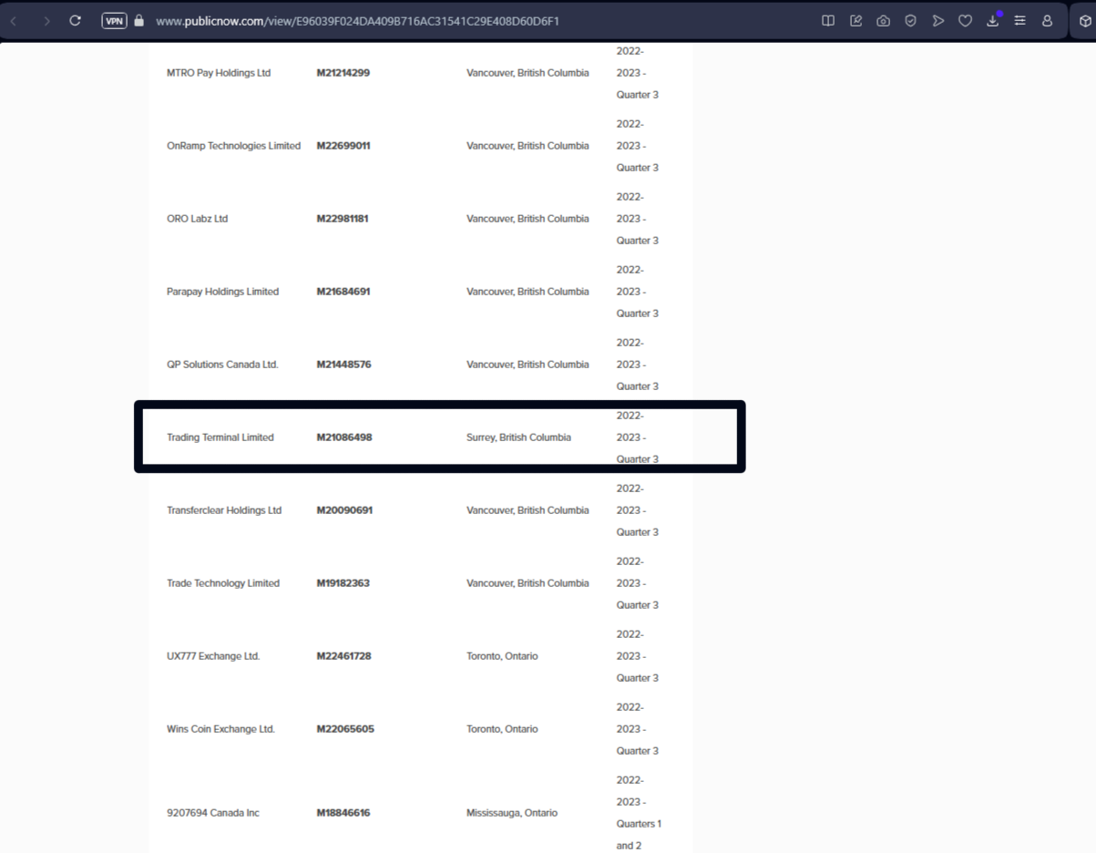Open the shield privacy protection icon
Image resolution: width=1096 pixels, height=853 pixels.
click(x=910, y=20)
